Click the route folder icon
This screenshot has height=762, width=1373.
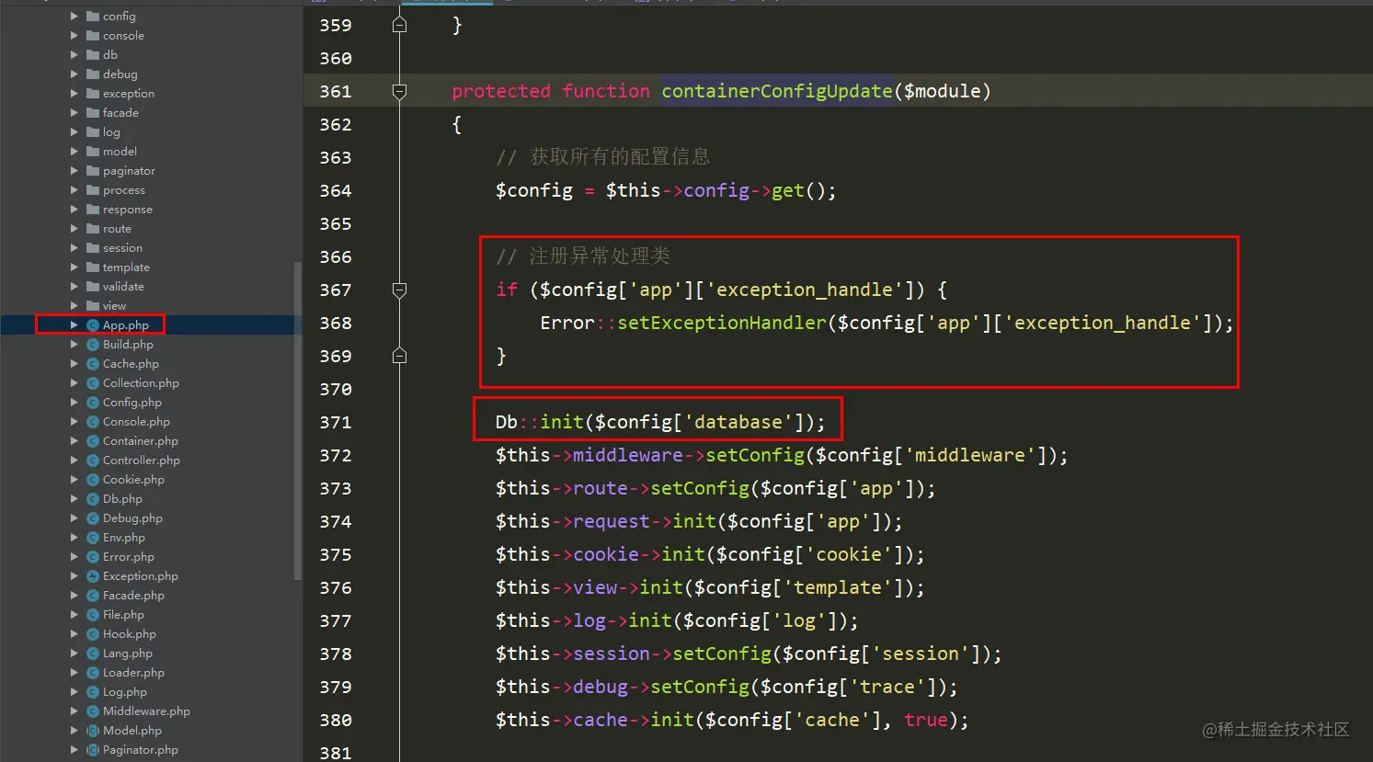coord(93,229)
